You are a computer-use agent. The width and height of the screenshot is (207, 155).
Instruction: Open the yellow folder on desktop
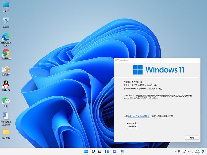pos(6,132)
